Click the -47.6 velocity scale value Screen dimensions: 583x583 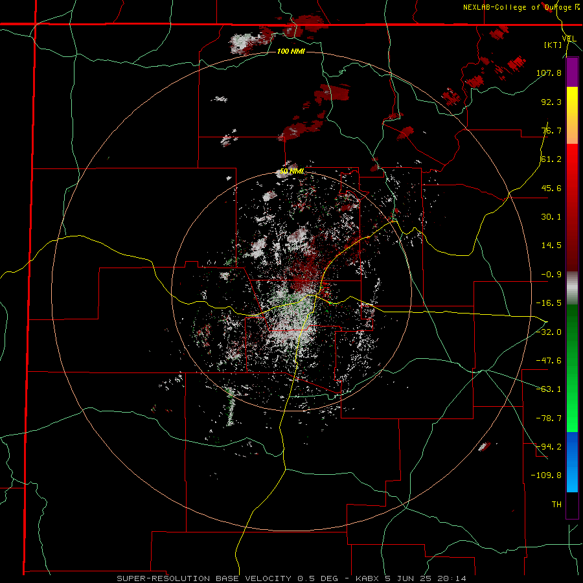[549, 361]
